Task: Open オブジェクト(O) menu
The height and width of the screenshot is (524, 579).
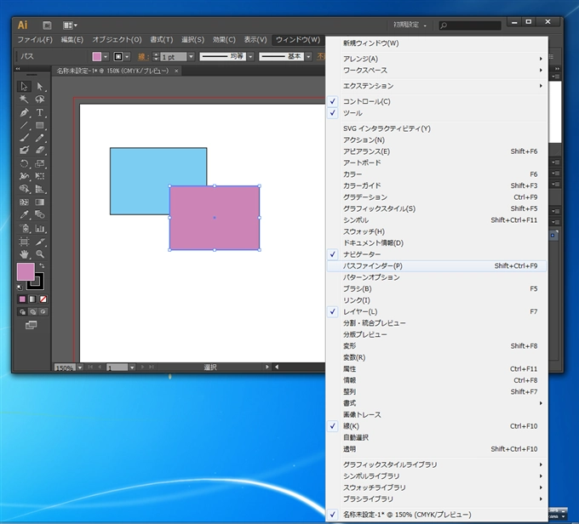Action: click(117, 39)
